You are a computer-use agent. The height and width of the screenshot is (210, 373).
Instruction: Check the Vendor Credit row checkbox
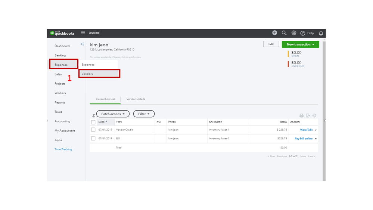pyautogui.click(x=93, y=130)
